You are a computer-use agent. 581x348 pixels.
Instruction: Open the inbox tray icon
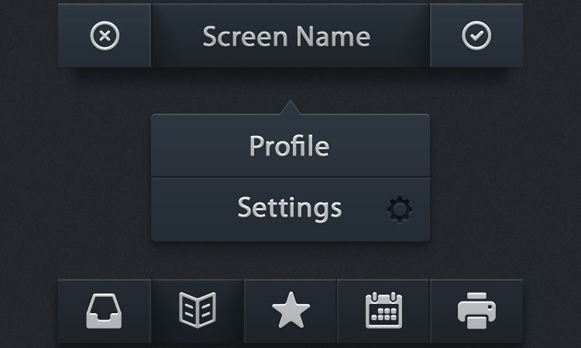click(x=104, y=311)
